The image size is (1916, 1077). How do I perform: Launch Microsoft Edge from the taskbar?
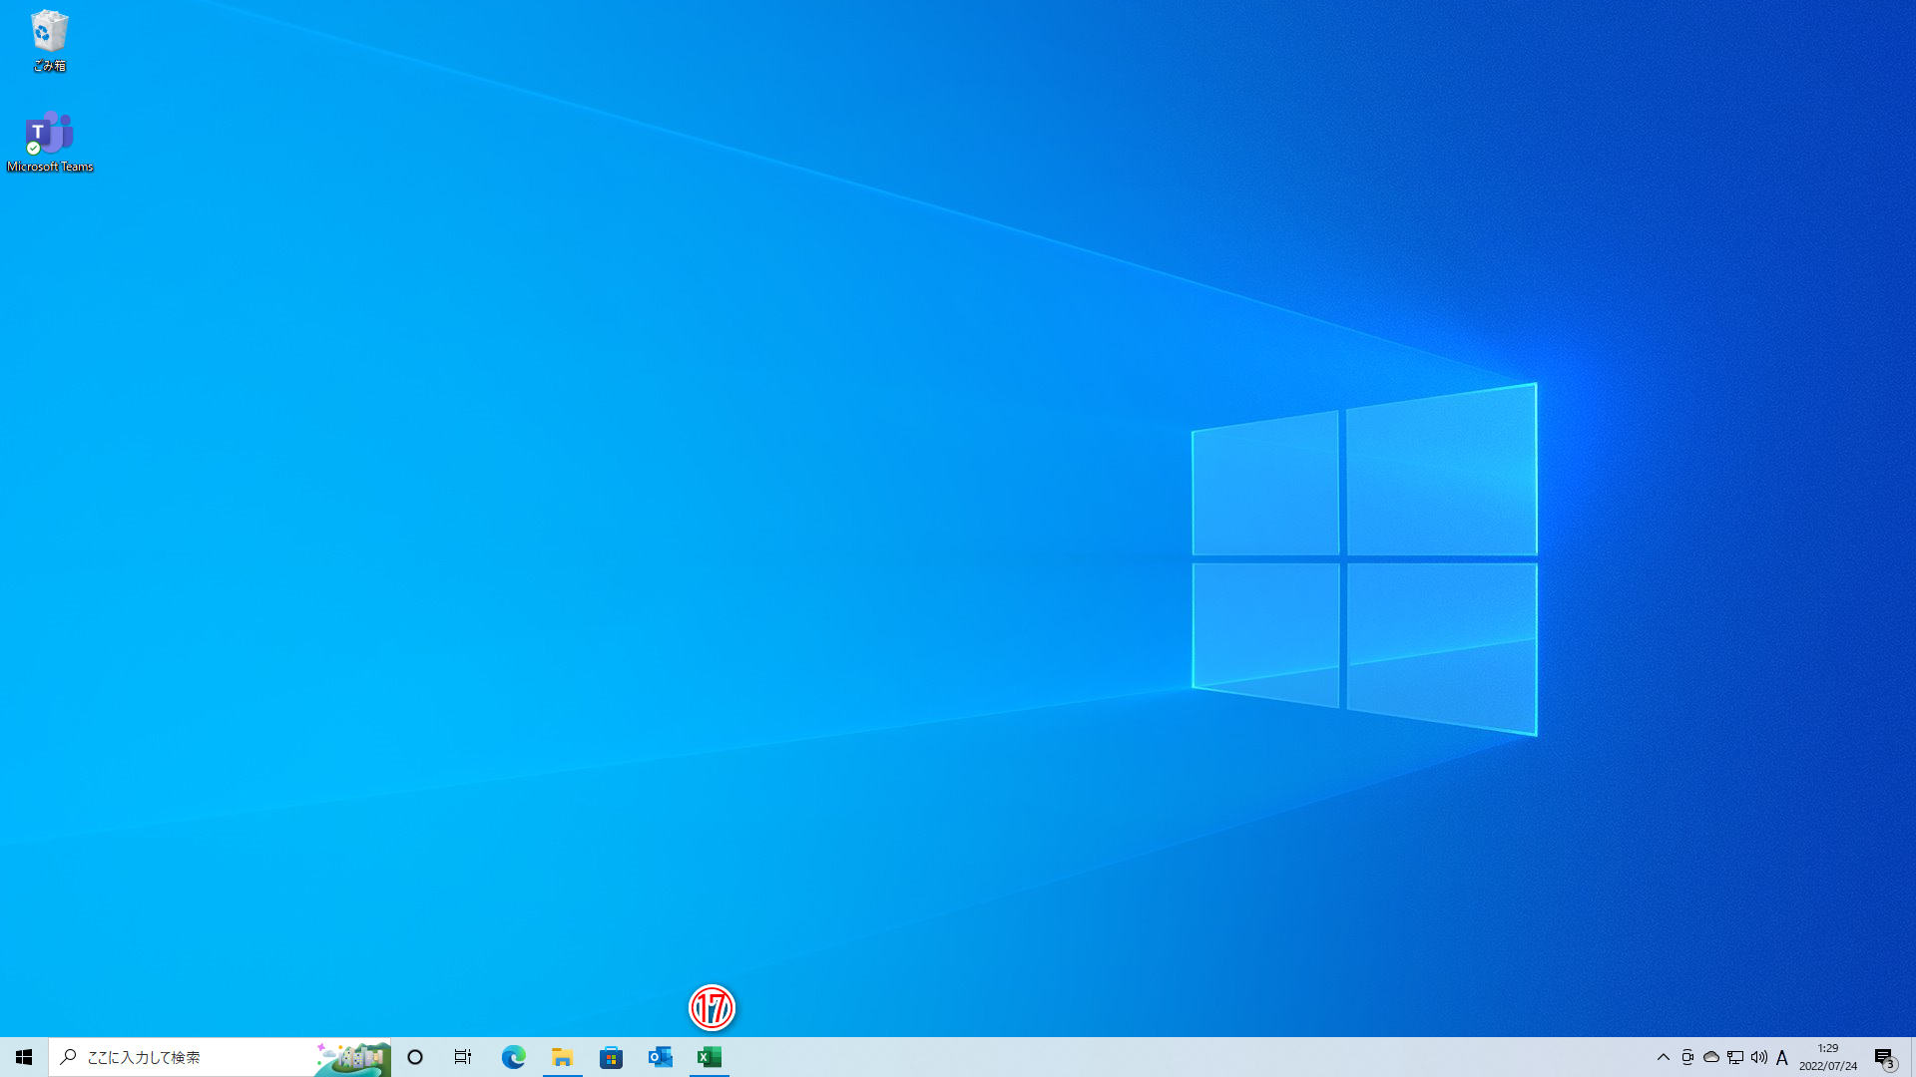(x=513, y=1058)
